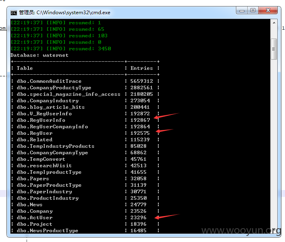Viewport: 285px width, 242px height.
Task: Click the row dbo.TempConvert
Action: (85, 159)
